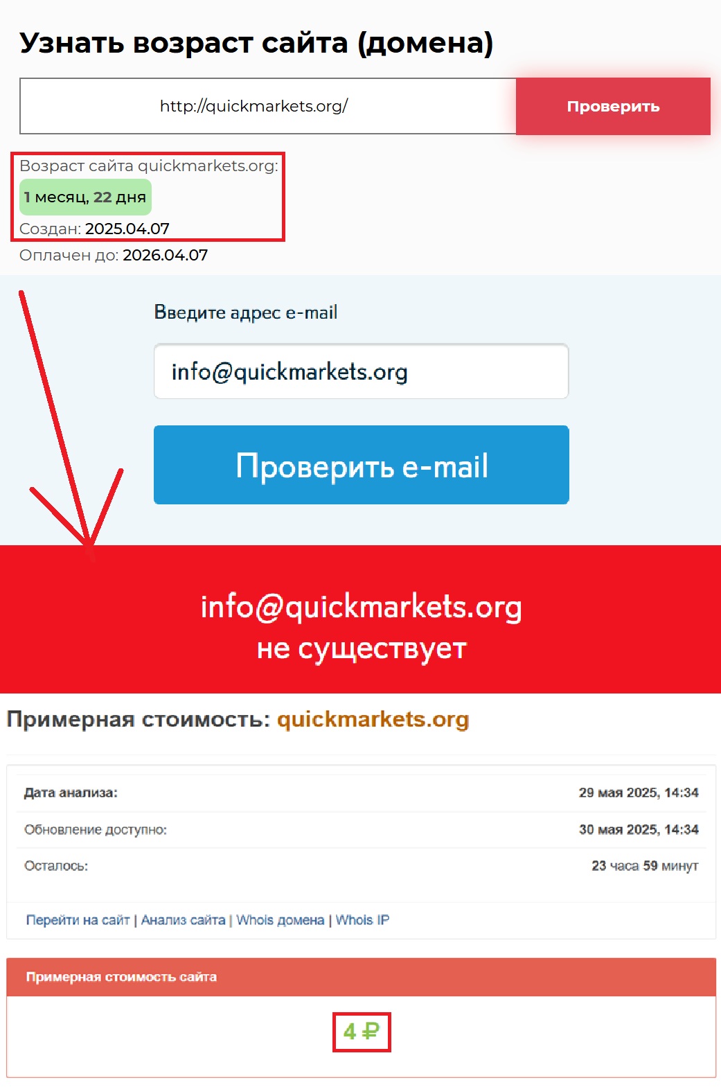
Task: Click the 4 ₽ estimated value
Action: coord(362,1032)
